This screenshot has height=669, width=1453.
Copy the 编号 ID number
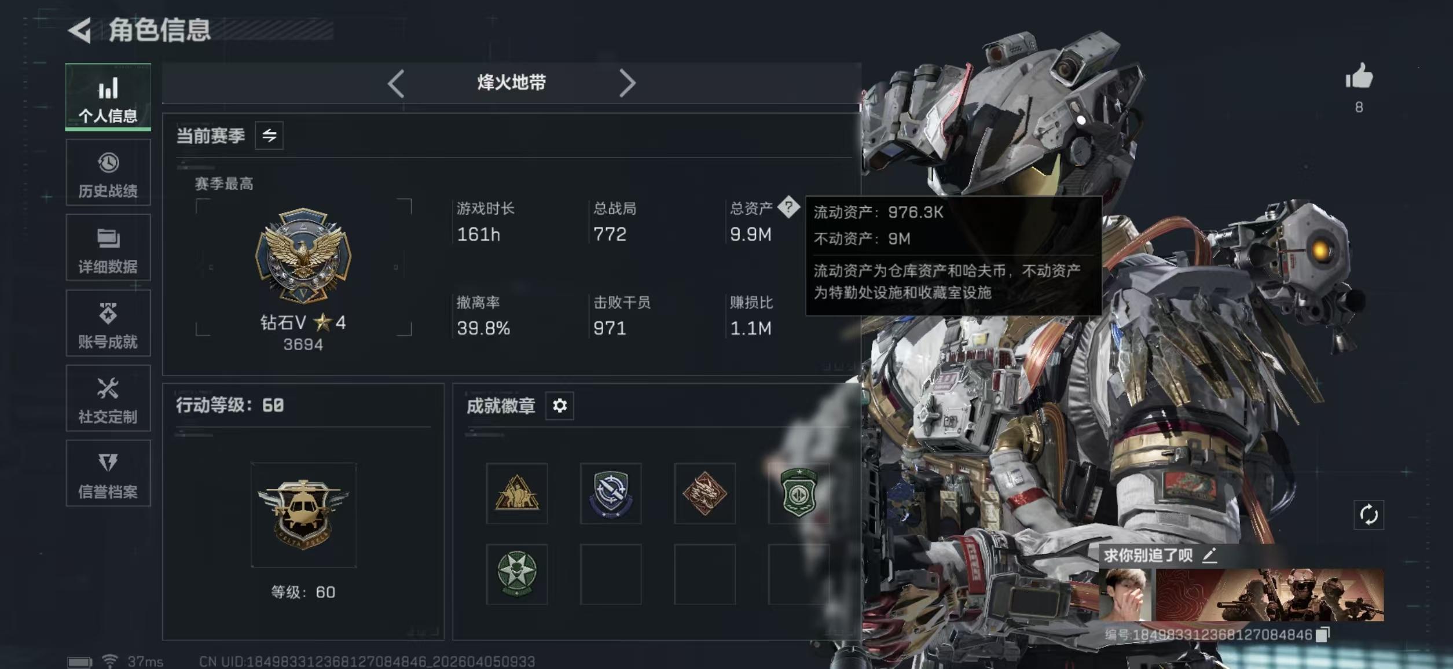pyautogui.click(x=1323, y=635)
